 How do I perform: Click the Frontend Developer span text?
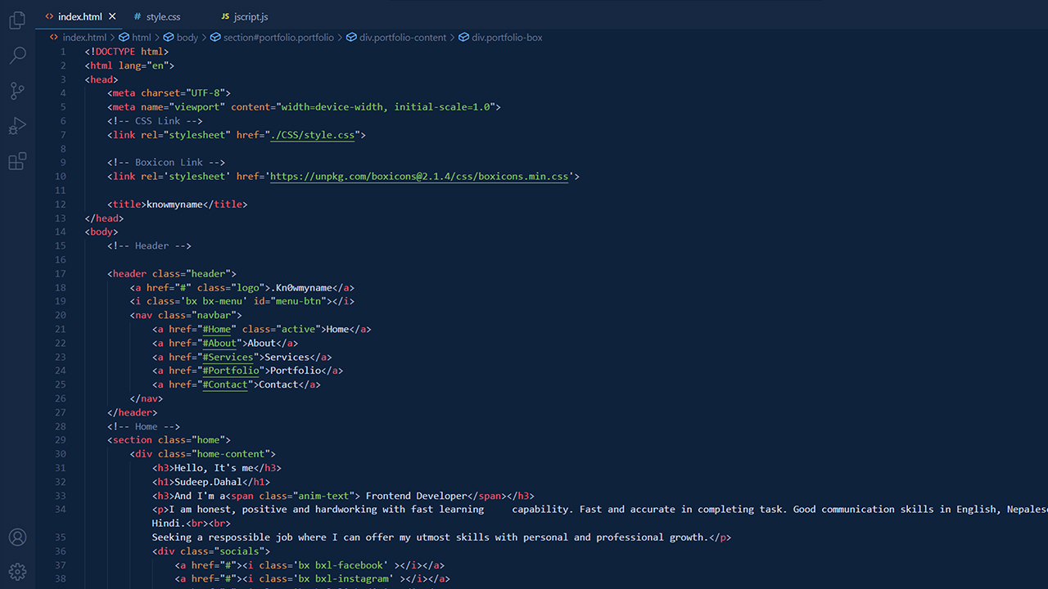(x=416, y=496)
